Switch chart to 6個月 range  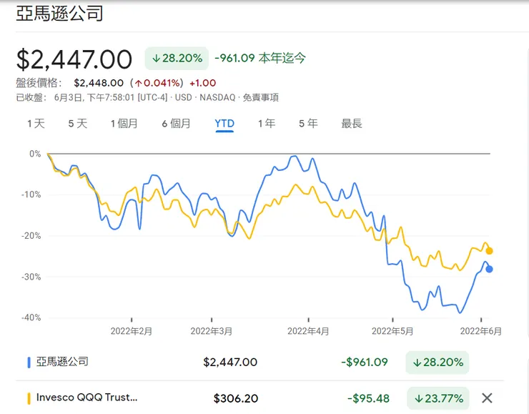tap(176, 124)
